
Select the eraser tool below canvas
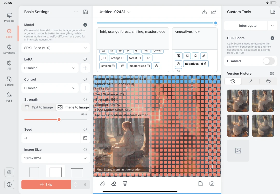pyautogui.click(x=114, y=183)
